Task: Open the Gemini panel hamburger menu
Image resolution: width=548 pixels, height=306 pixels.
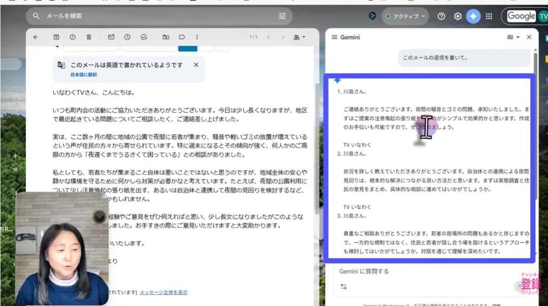Action: click(x=334, y=37)
